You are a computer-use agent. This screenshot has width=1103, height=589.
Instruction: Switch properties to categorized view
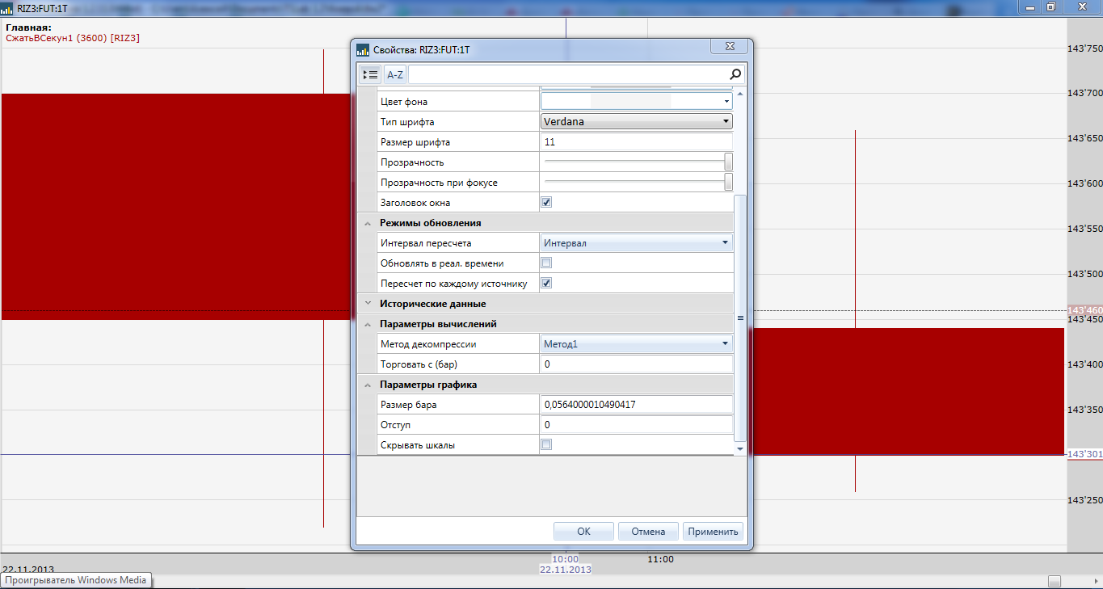click(x=371, y=74)
